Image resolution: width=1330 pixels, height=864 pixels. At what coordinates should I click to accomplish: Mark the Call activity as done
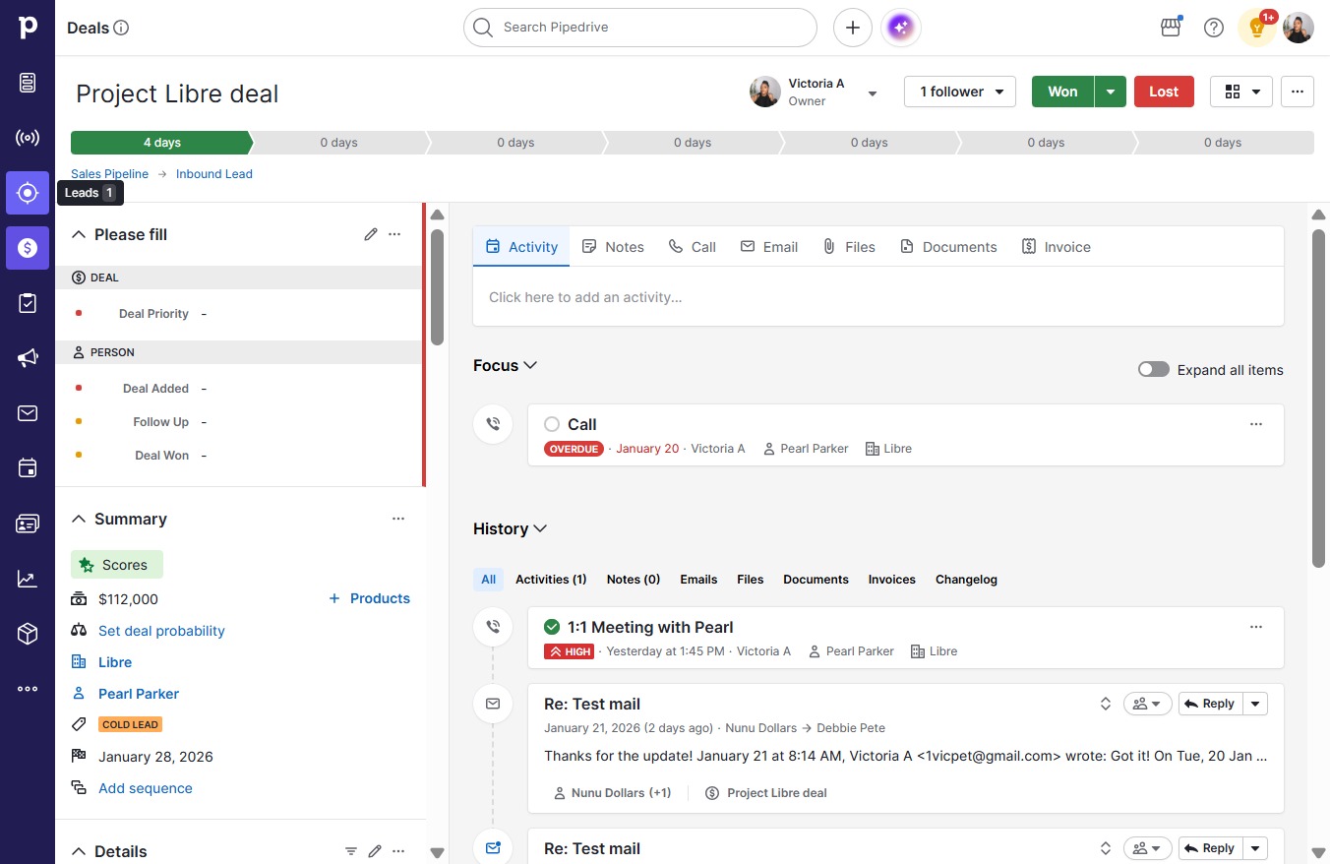552,424
